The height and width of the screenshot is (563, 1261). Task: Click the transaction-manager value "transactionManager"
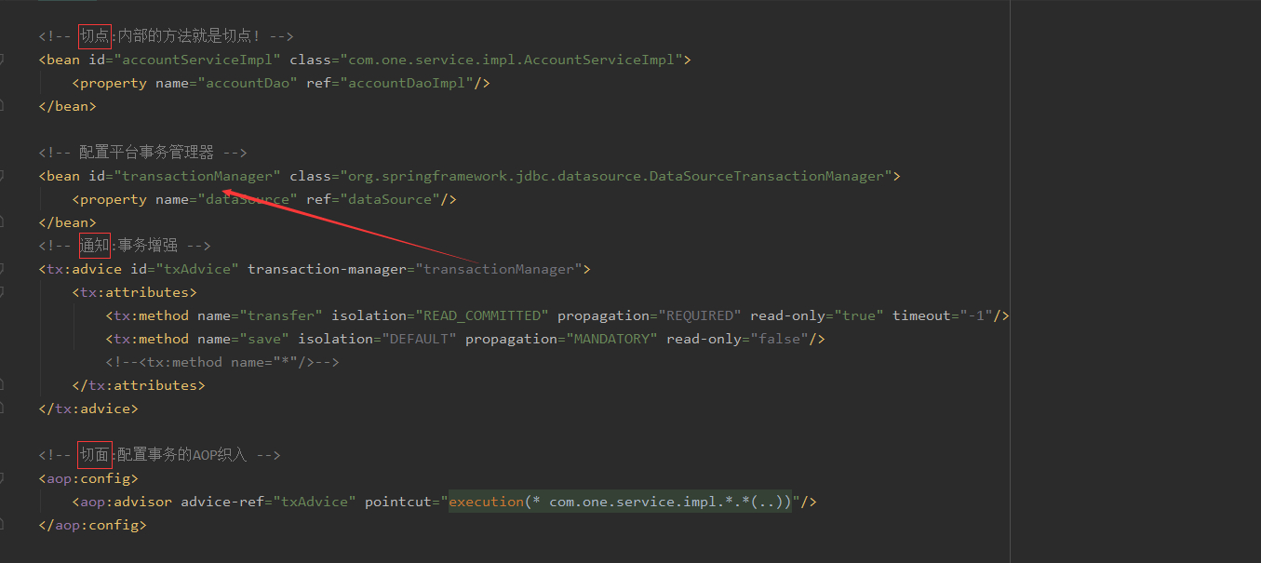click(x=499, y=269)
